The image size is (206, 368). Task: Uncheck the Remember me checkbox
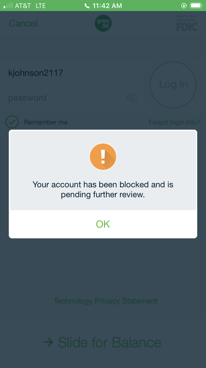(12, 122)
